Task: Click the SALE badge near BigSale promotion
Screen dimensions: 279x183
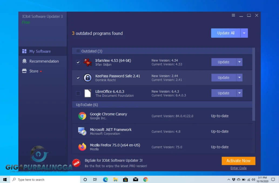Action: tap(77, 162)
